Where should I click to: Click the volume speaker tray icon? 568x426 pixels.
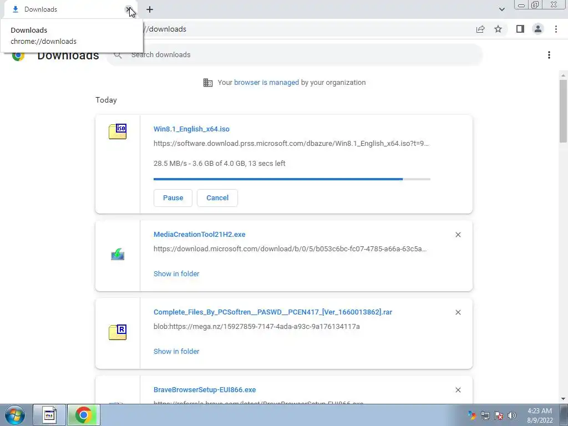point(512,415)
